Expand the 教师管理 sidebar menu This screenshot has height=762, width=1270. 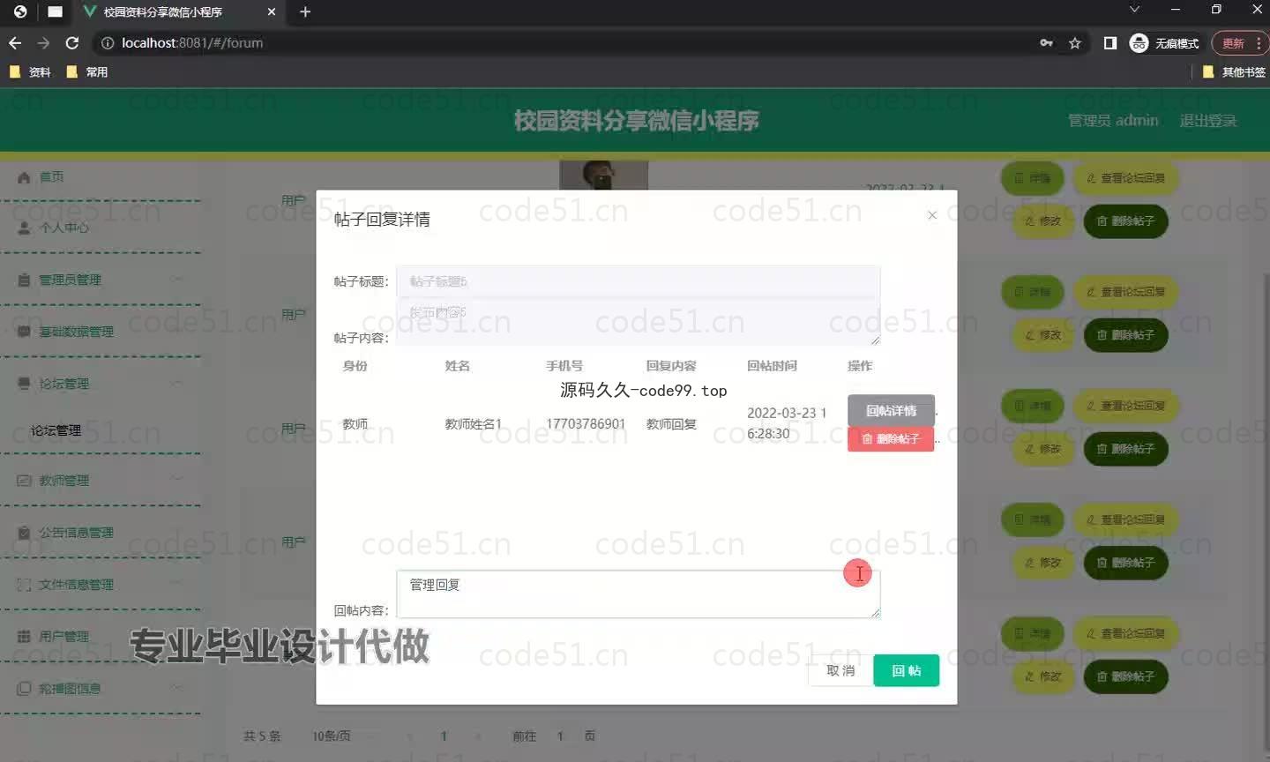pos(101,481)
